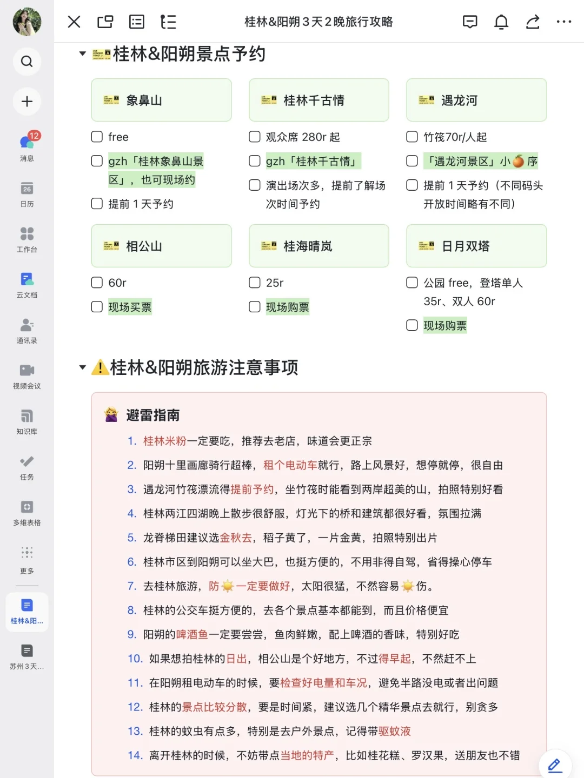Open the notifications bell
Screen dimensions: 584x778
tap(501, 22)
